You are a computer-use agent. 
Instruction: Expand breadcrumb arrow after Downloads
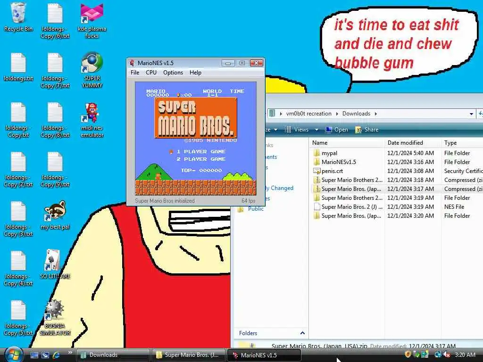(x=376, y=114)
